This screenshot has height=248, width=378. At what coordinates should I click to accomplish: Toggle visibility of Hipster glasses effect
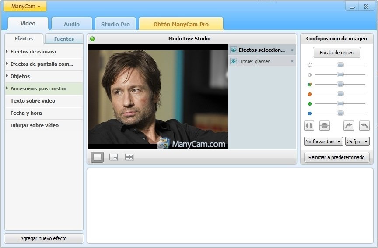point(233,61)
